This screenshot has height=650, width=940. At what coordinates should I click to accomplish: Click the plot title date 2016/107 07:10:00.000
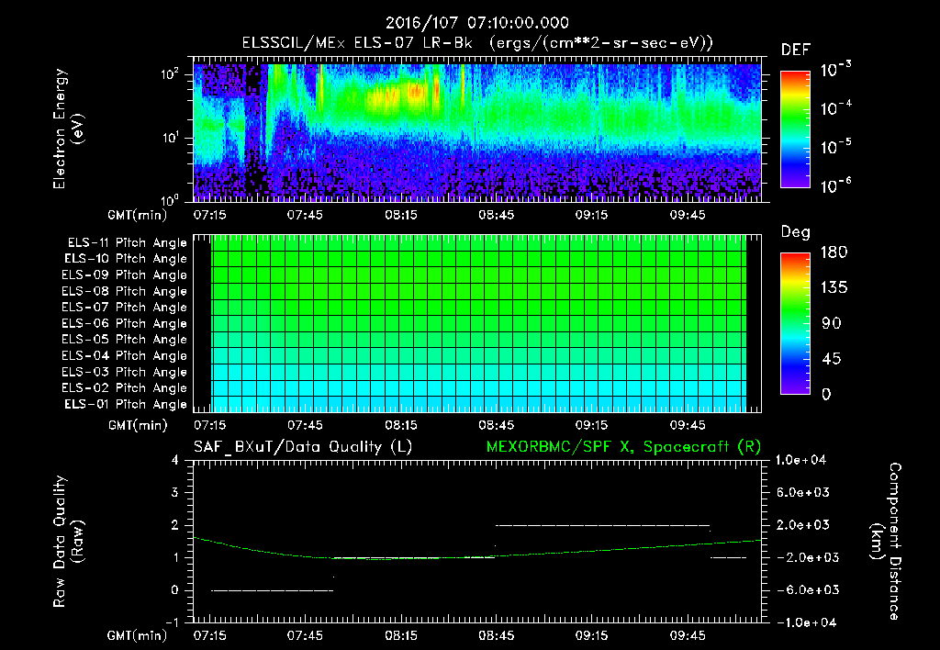(476, 23)
